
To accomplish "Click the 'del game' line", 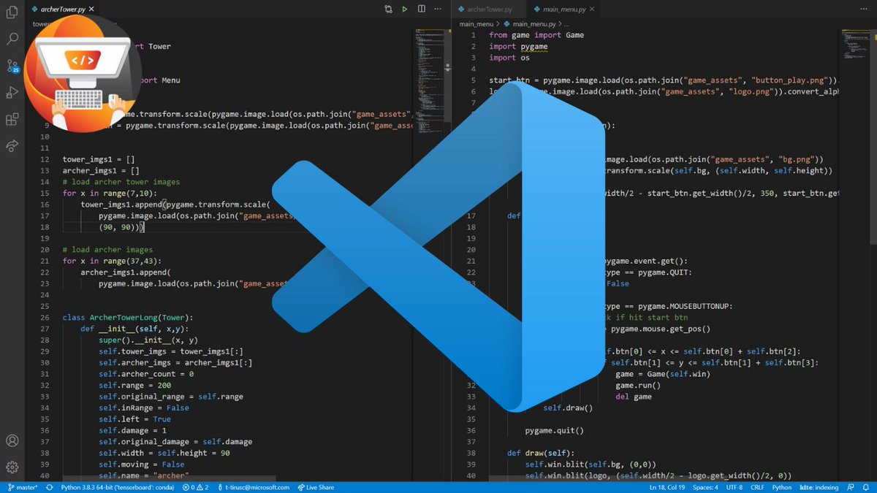I will tap(634, 397).
